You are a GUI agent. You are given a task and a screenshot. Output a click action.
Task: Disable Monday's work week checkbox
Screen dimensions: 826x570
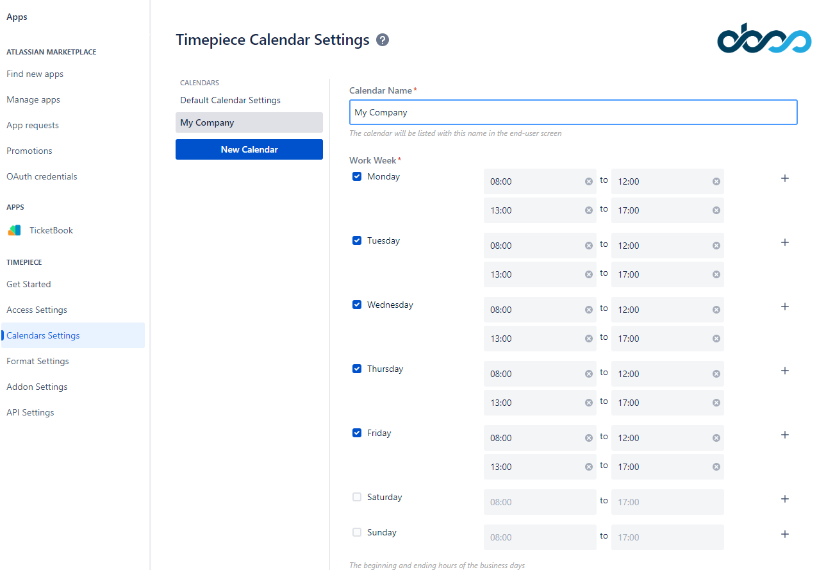[x=356, y=176]
